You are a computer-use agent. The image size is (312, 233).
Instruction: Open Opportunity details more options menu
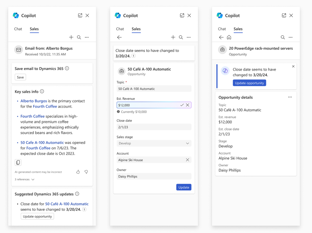pos(290,97)
